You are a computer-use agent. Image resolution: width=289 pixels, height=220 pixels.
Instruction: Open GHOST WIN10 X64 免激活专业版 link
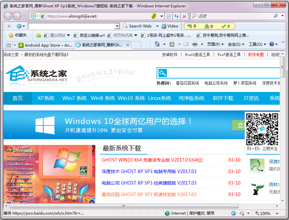point(152,160)
